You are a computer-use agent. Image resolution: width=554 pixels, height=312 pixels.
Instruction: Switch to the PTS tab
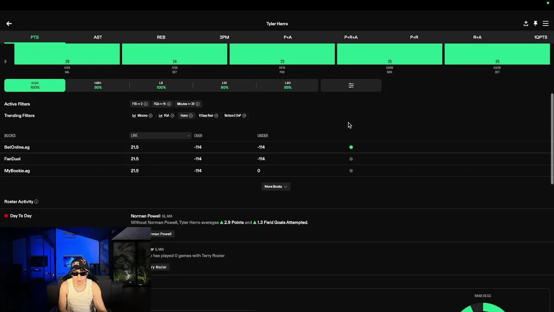coord(35,37)
